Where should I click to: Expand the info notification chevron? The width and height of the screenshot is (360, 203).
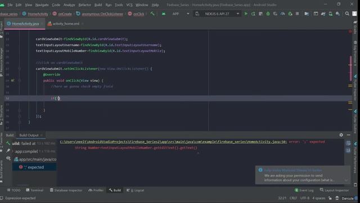click(346, 180)
